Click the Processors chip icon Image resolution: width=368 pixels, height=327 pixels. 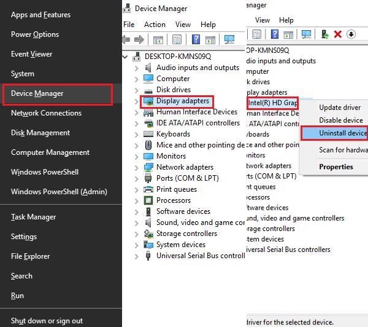tap(148, 200)
